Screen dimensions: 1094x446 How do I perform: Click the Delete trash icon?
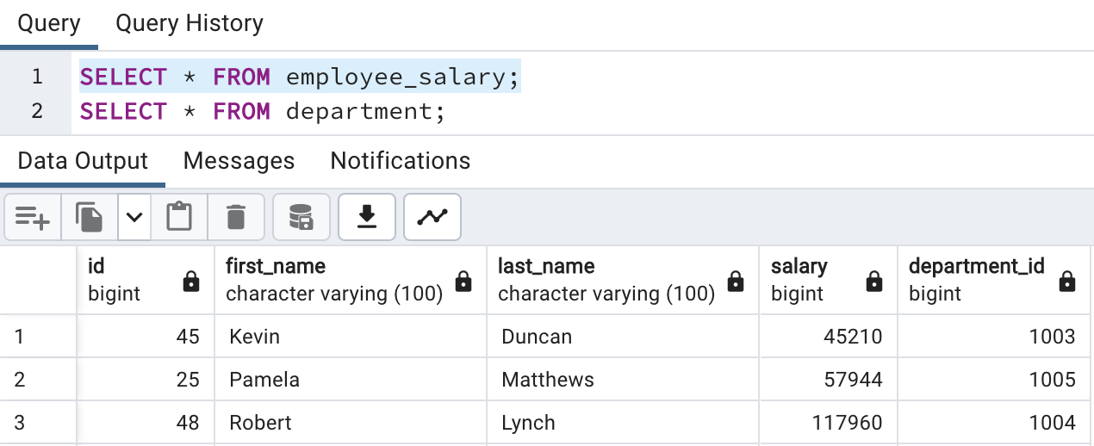236,217
